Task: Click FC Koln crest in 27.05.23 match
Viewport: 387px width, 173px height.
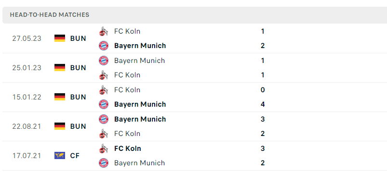Action: pyautogui.click(x=104, y=31)
